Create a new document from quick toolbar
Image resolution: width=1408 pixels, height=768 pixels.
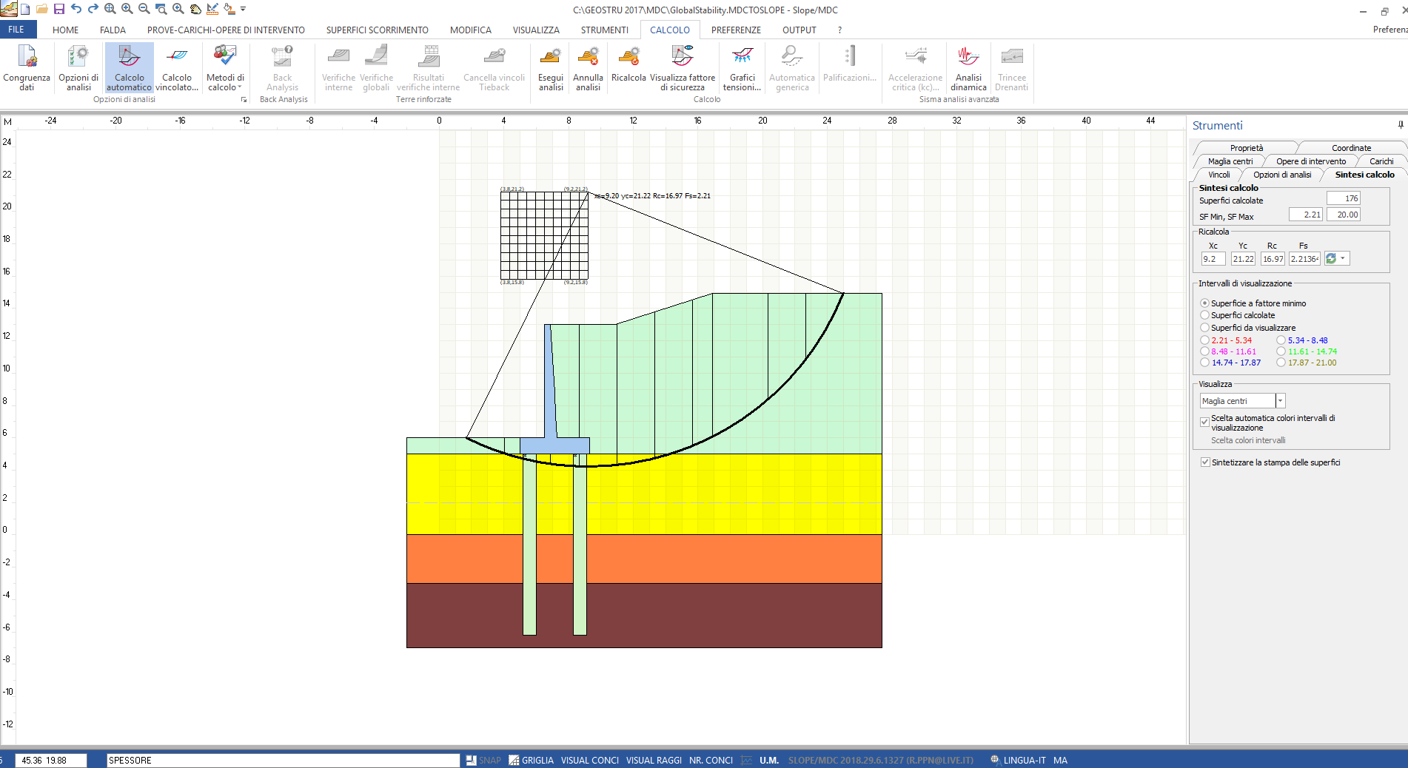26,9
